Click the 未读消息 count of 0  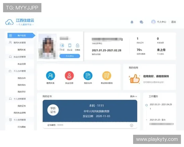(x=158, y=39)
